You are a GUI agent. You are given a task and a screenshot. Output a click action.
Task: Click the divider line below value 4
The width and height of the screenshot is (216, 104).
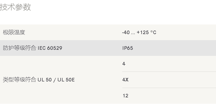tap(169, 72)
